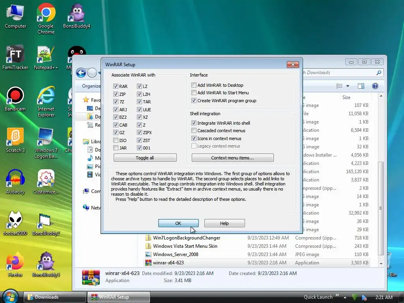
Task: Expand hidden system tray icons arrow
Action: (345, 297)
